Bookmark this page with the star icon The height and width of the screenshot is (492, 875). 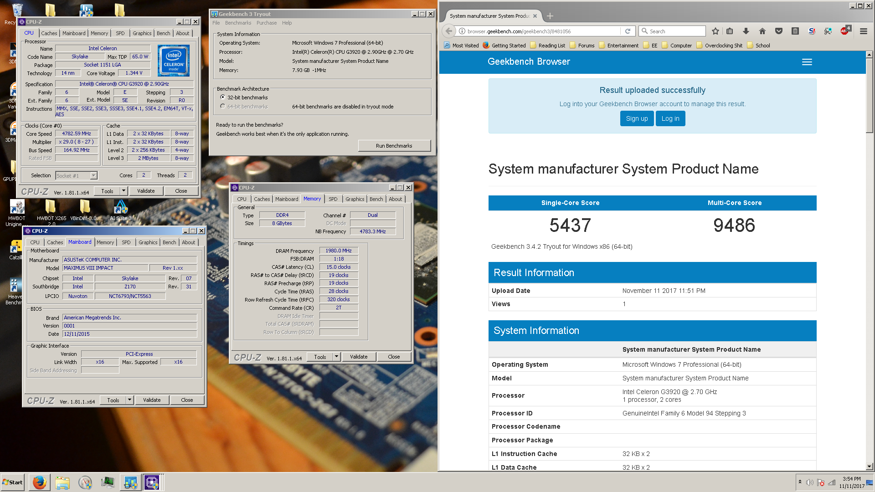point(715,31)
